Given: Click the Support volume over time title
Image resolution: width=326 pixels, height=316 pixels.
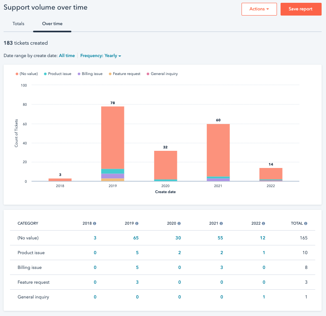Looking at the screenshot, I should tap(45, 7).
